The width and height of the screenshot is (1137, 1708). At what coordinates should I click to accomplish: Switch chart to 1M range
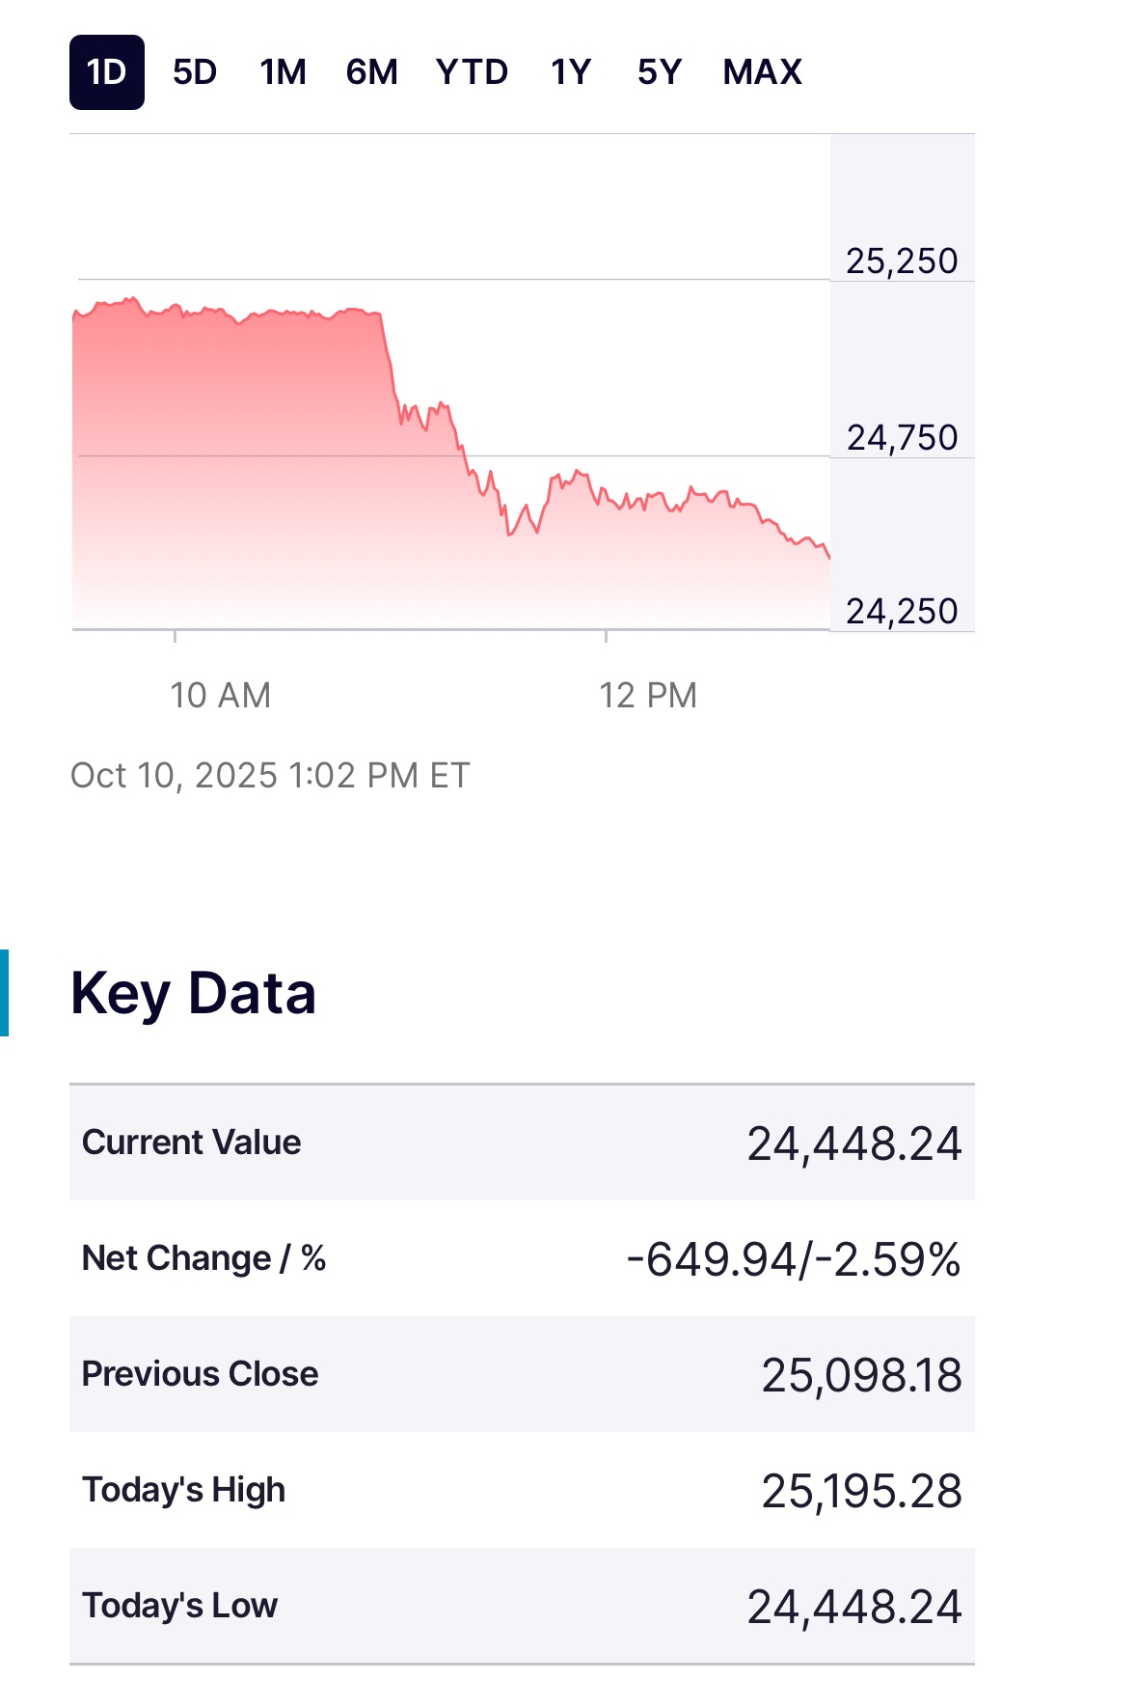tap(283, 72)
